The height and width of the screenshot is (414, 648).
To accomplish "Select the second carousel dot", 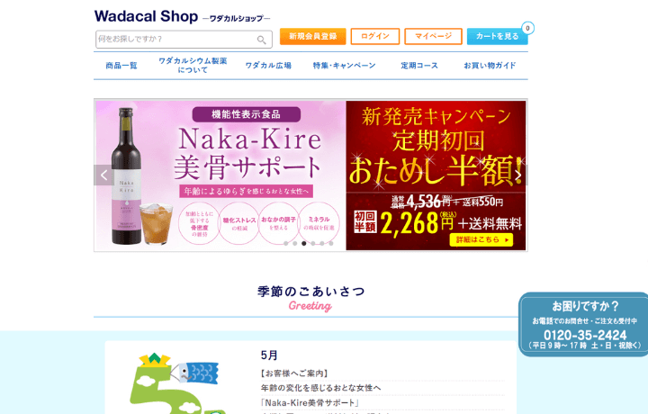I will pos(294,243).
